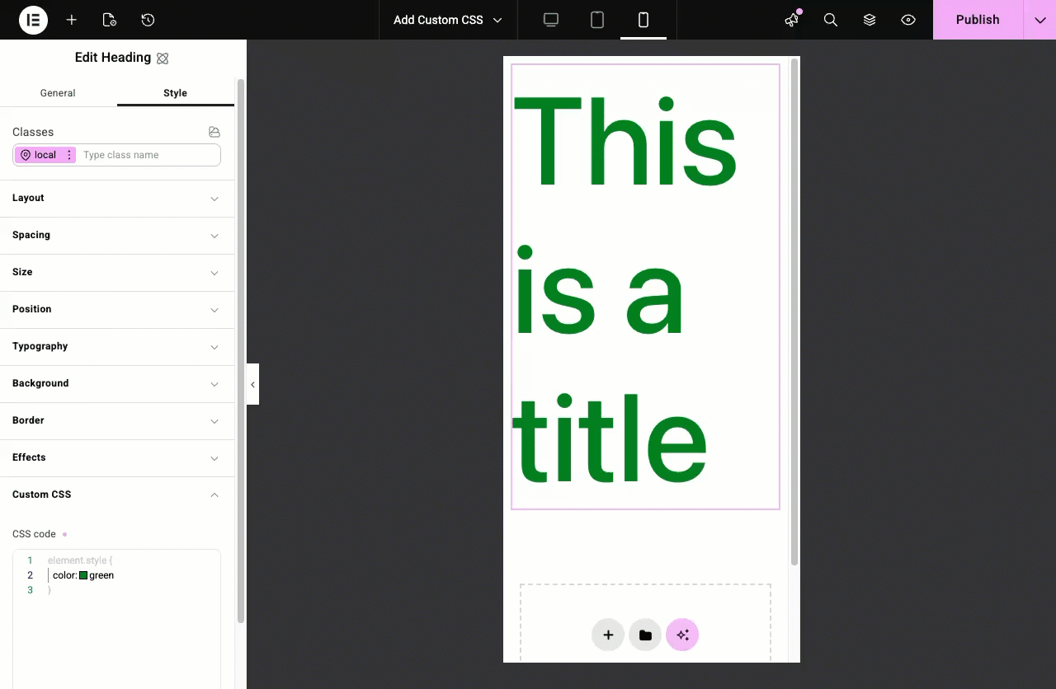
Task: Open Publish options dropdown arrow
Action: pyautogui.click(x=1039, y=20)
